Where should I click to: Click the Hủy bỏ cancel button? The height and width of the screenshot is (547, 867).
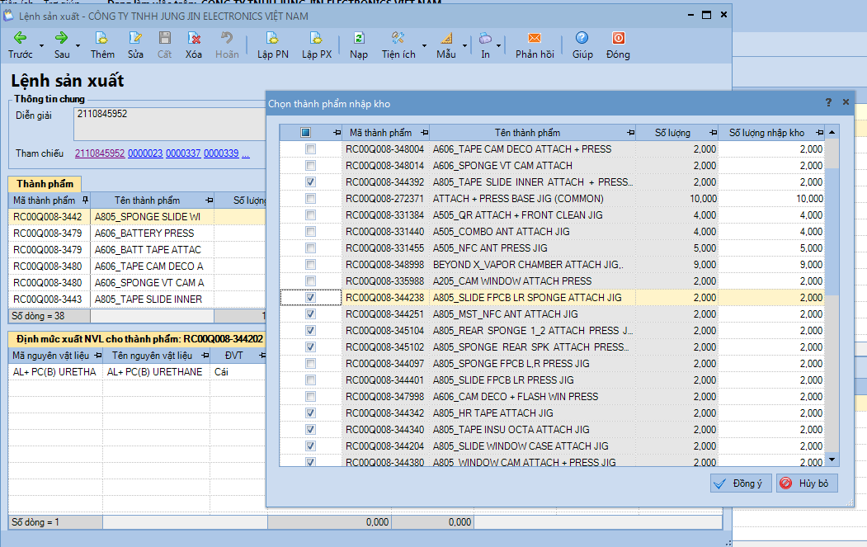806,483
